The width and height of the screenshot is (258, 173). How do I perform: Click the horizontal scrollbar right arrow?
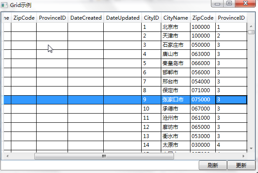[x=244, y=156]
